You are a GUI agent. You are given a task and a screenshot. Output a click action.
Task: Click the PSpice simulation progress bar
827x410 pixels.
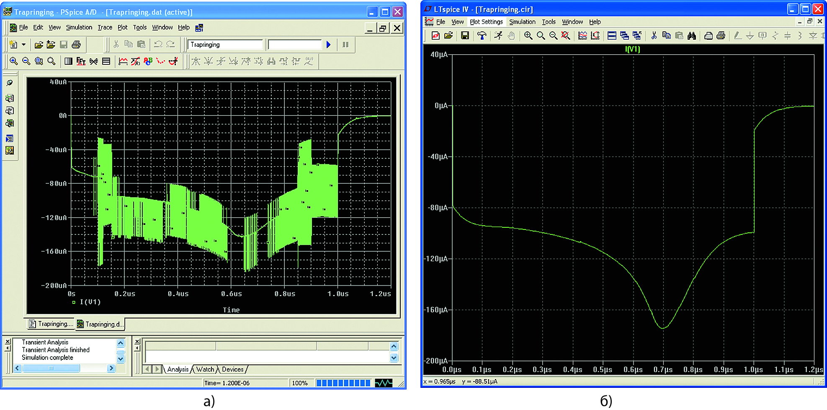click(343, 383)
